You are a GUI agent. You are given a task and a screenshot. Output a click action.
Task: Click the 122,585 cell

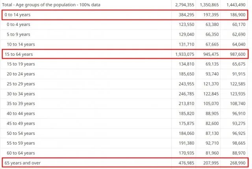click(238, 84)
